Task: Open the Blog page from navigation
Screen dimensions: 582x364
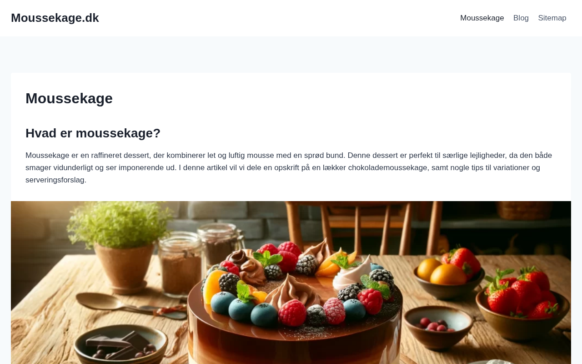Action: (x=521, y=18)
